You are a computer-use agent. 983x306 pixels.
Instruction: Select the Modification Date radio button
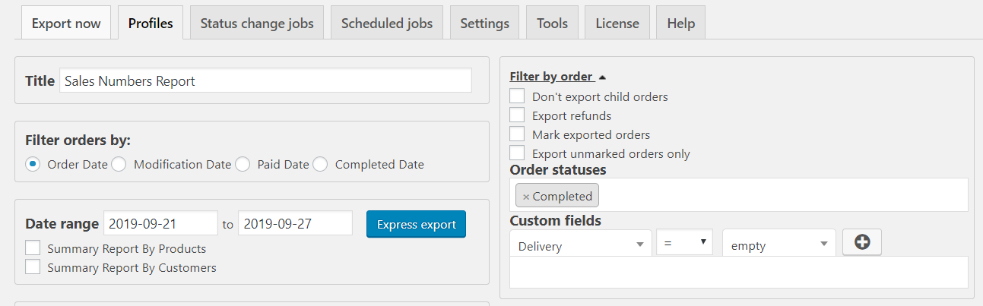119,164
